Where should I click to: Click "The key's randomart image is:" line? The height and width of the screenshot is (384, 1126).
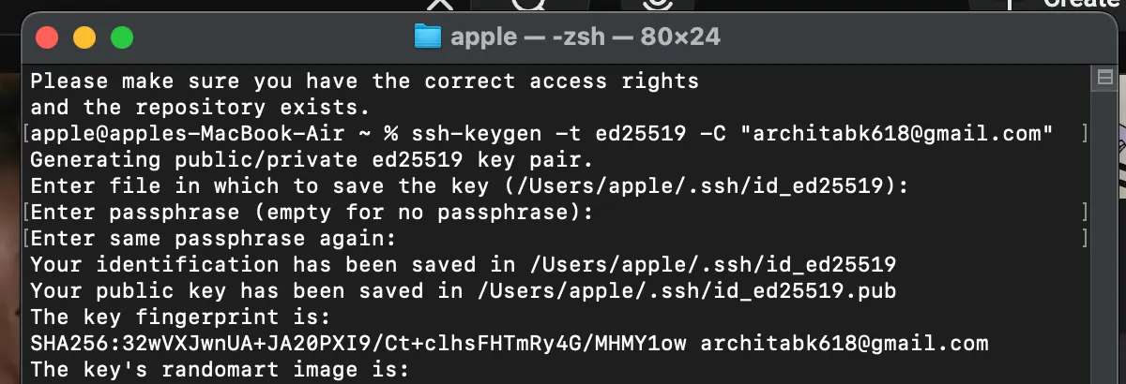pyautogui.click(x=221, y=369)
